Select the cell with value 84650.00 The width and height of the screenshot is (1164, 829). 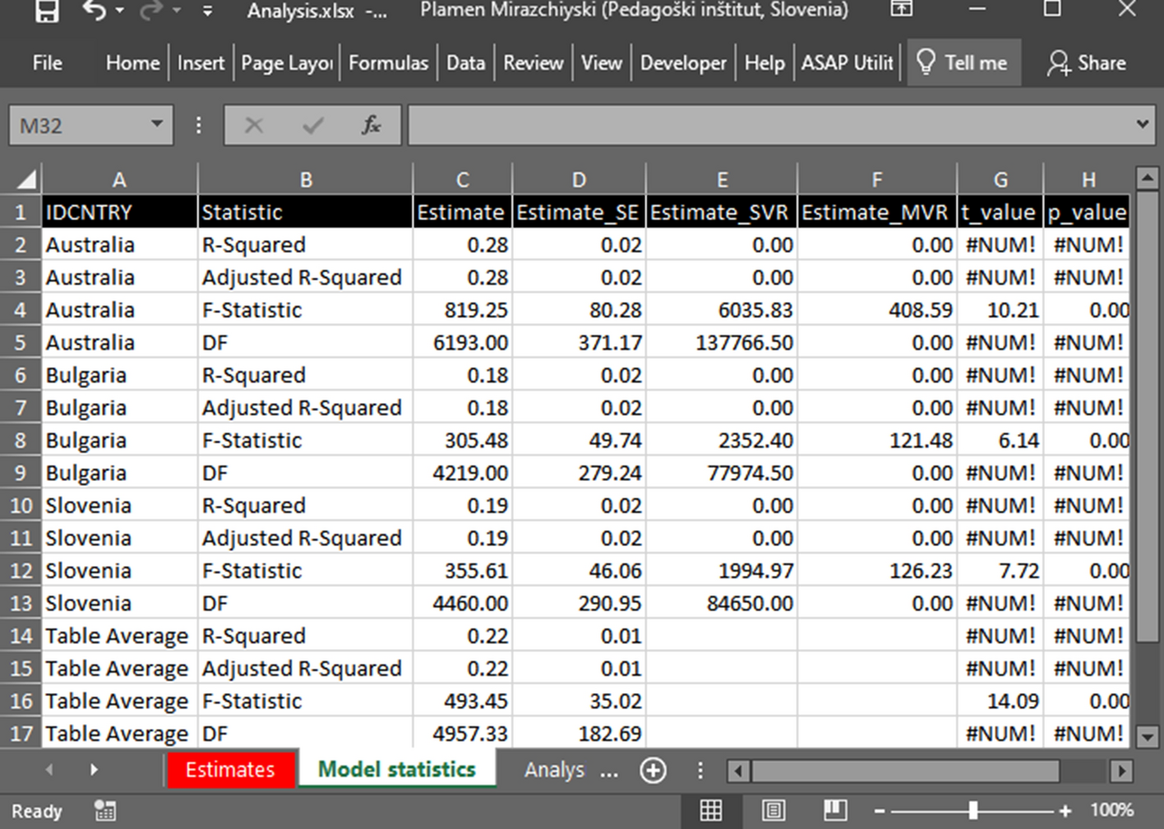tap(721, 603)
